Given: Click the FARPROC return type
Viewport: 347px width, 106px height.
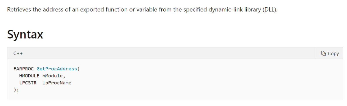Looking at the screenshot, I should pyautogui.click(x=23, y=69).
